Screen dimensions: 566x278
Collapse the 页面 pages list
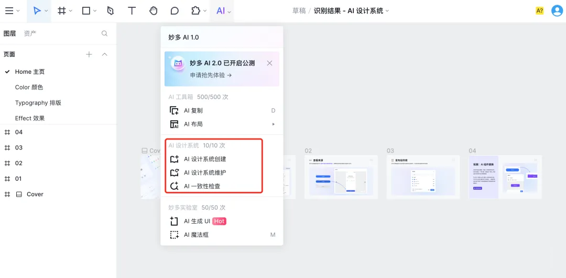pos(105,54)
